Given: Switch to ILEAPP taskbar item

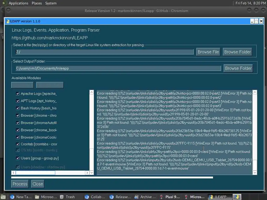Looking at the screenshot, I should coord(220,197).
